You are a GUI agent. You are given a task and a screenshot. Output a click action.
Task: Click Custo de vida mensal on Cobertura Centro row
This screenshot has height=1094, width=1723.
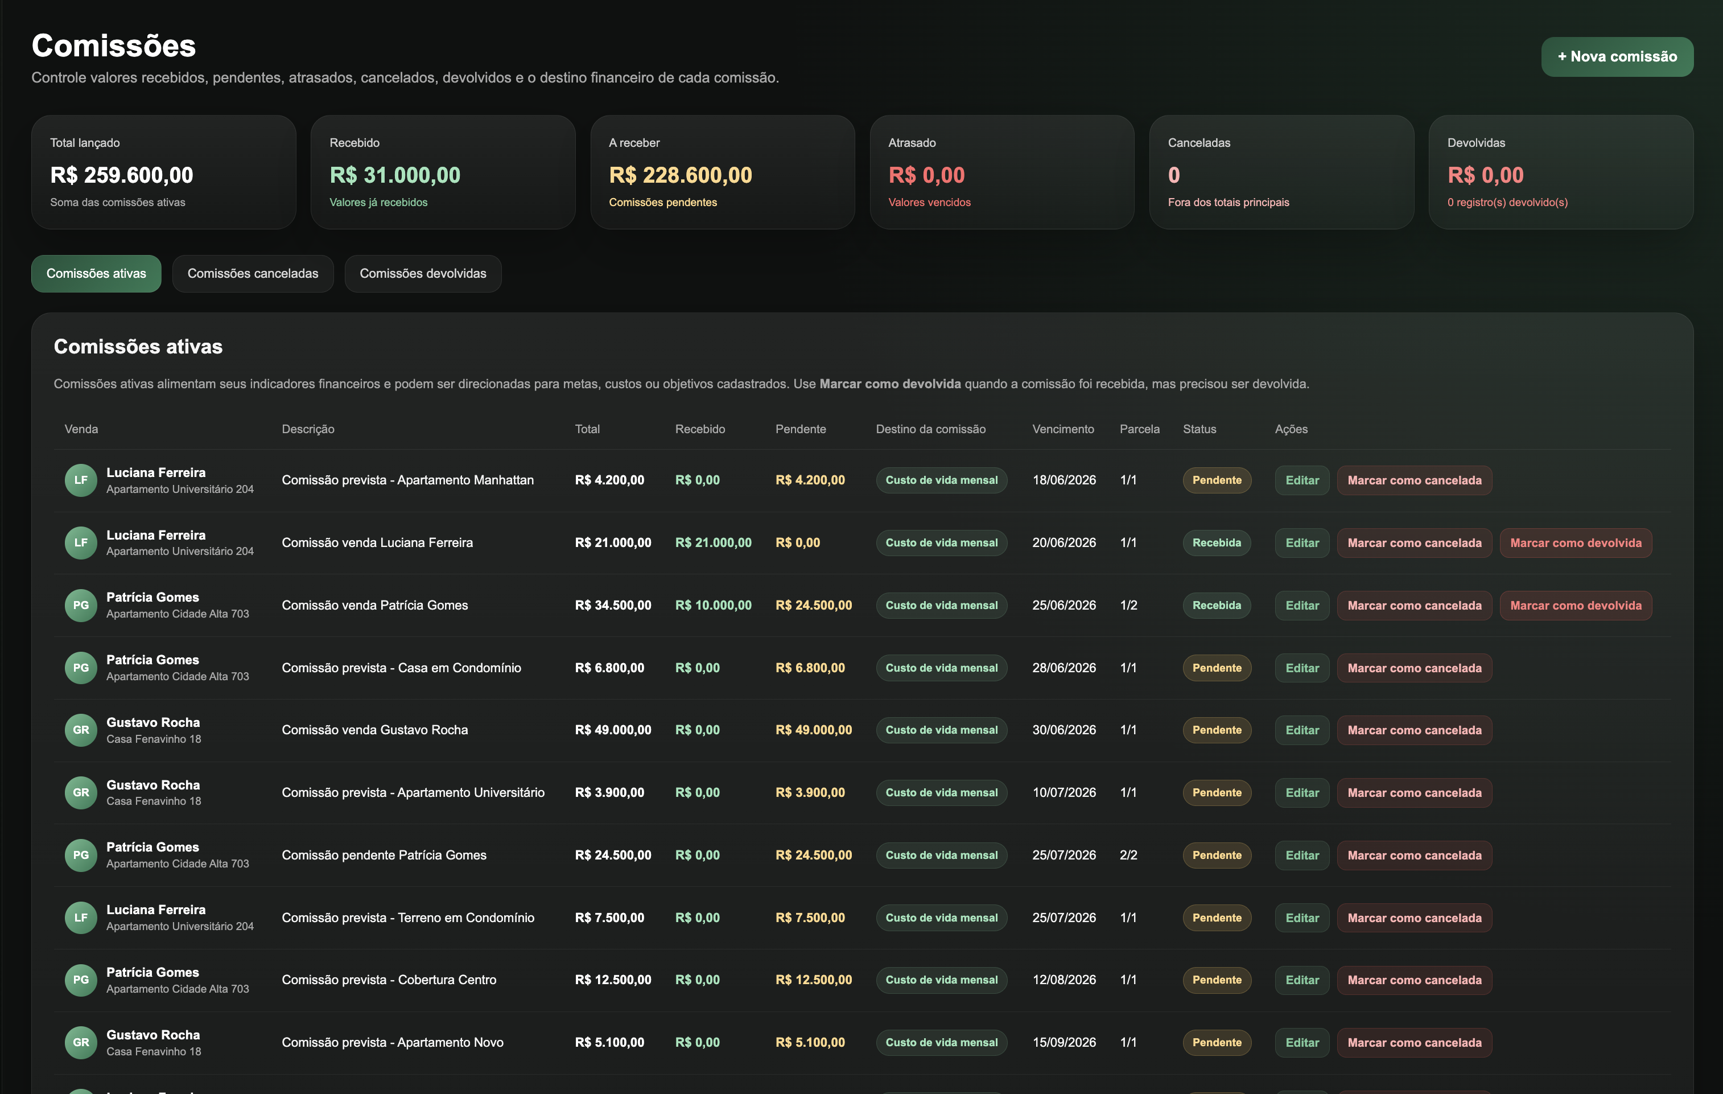click(x=941, y=980)
